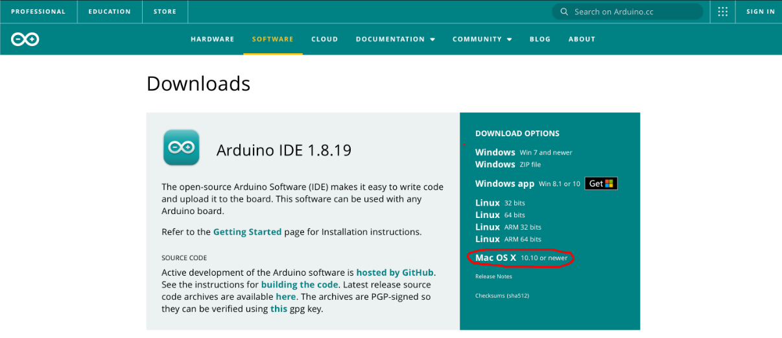Open the CLOUD nav item
The width and height of the screenshot is (782, 338).
coord(325,39)
